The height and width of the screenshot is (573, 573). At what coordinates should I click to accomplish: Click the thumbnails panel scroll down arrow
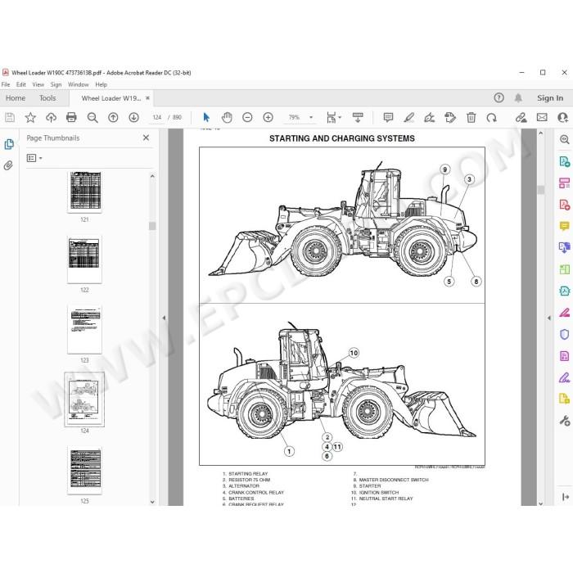click(152, 502)
